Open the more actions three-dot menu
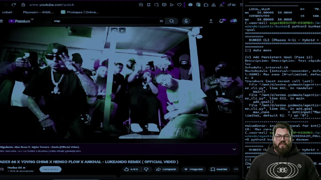321x180 pixels. (x=236, y=169)
